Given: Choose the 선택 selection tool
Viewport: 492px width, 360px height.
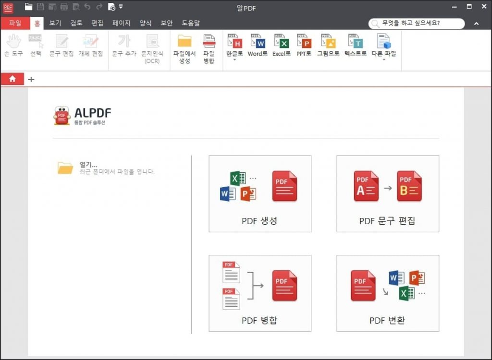Looking at the screenshot, I should (x=36, y=46).
